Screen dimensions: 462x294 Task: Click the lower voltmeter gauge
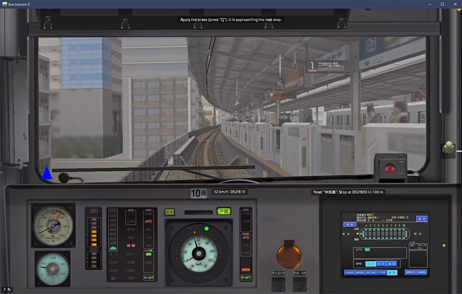[x=53, y=268]
